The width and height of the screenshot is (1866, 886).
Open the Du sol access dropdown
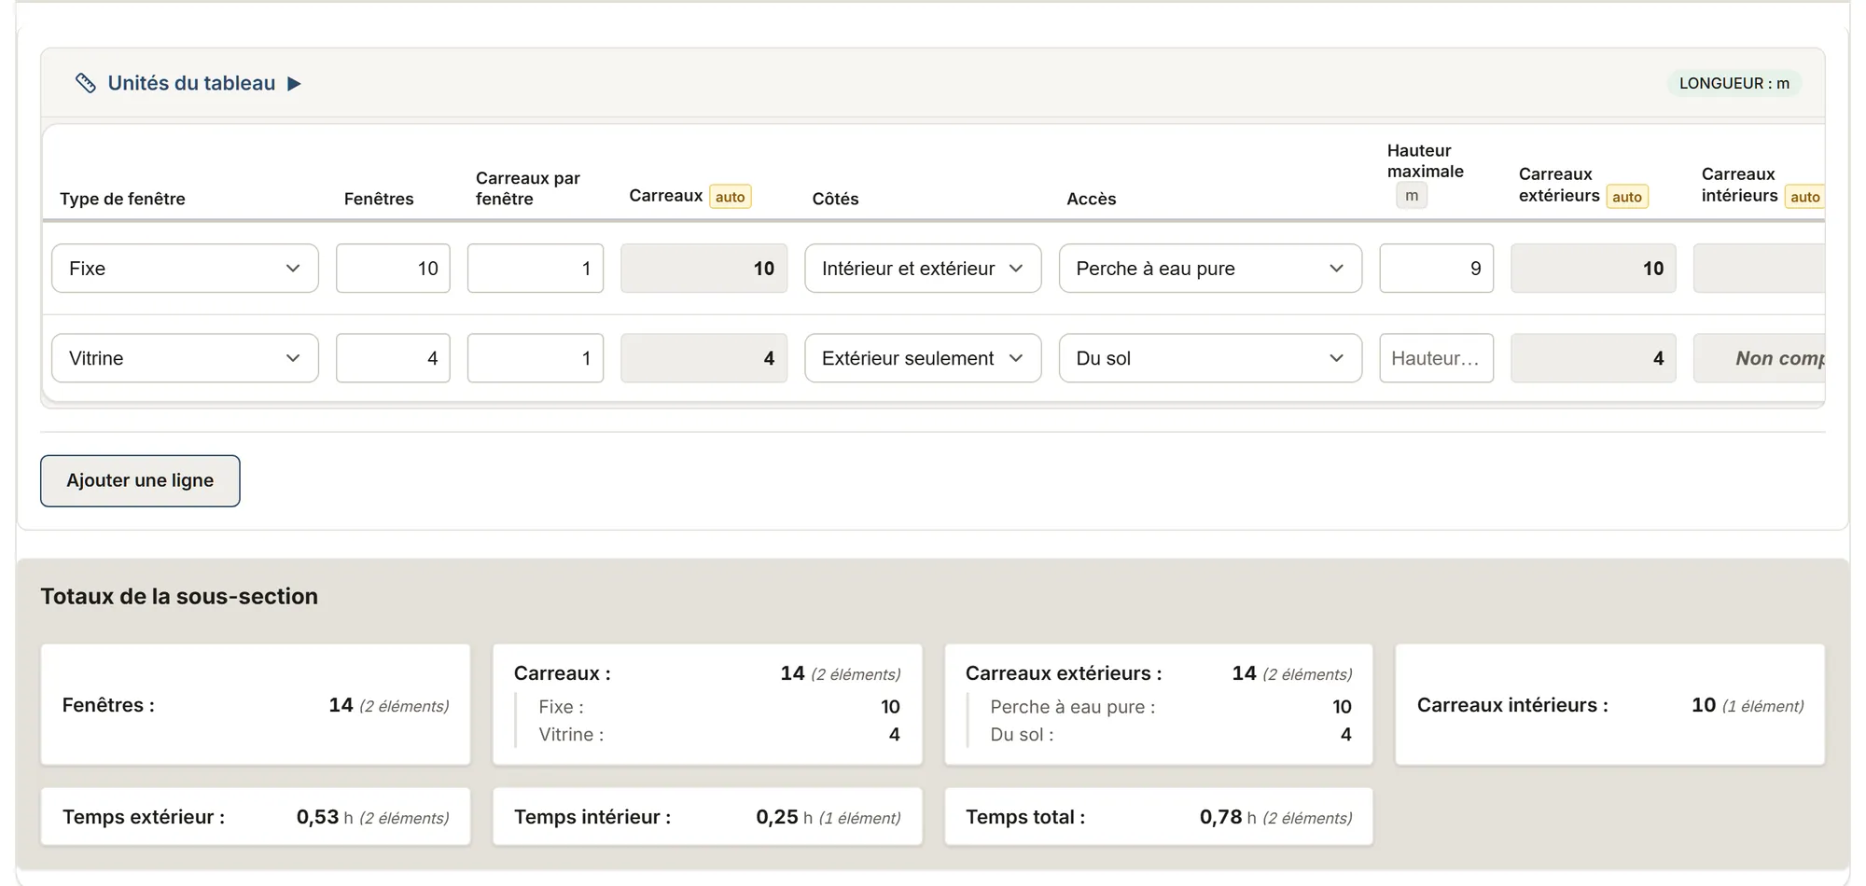pos(1210,358)
